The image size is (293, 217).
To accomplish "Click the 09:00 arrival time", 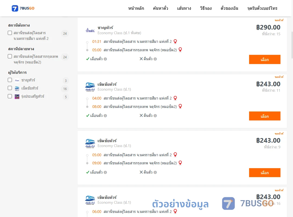I will pyautogui.click(x=97, y=163).
